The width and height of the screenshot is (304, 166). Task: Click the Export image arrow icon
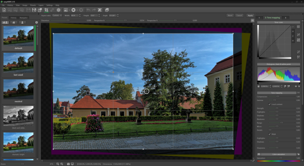40,10
